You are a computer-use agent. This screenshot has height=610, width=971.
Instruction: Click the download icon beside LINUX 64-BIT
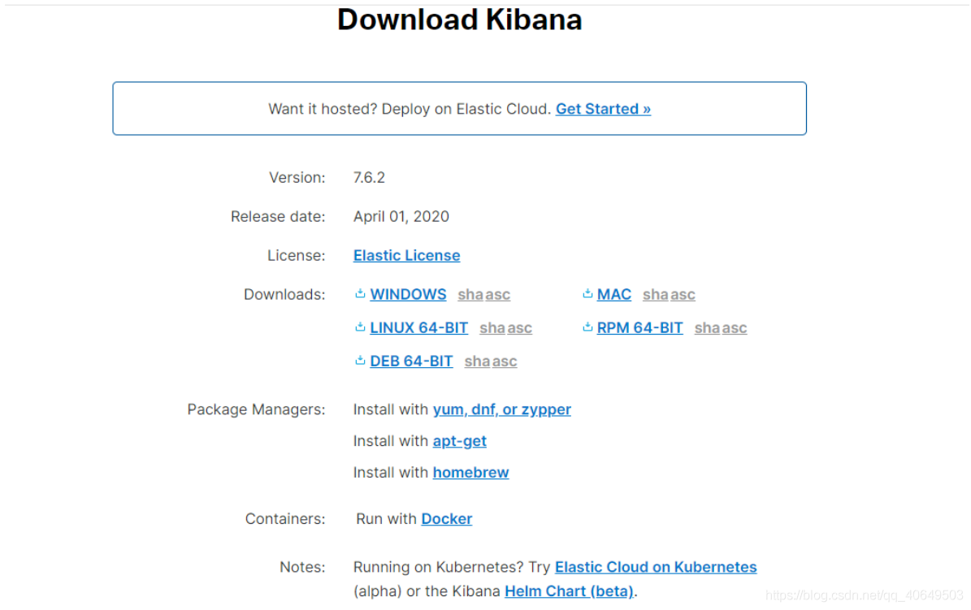360,327
